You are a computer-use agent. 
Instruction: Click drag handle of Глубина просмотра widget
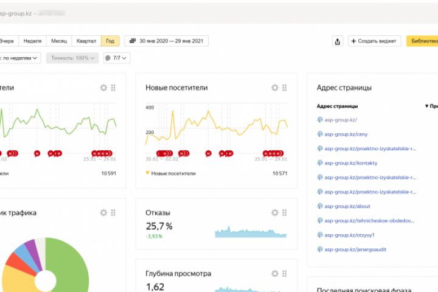pyautogui.click(x=284, y=273)
